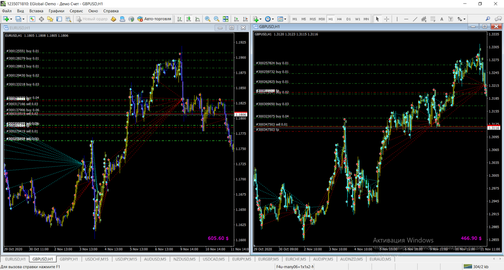Viewport: 504px width, 270px height.
Task: Expand the profiles dropdown arrow
Action: (23, 19)
